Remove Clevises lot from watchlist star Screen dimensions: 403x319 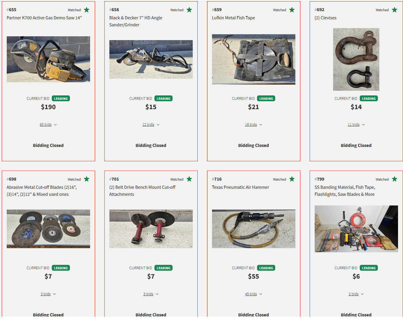coord(395,10)
